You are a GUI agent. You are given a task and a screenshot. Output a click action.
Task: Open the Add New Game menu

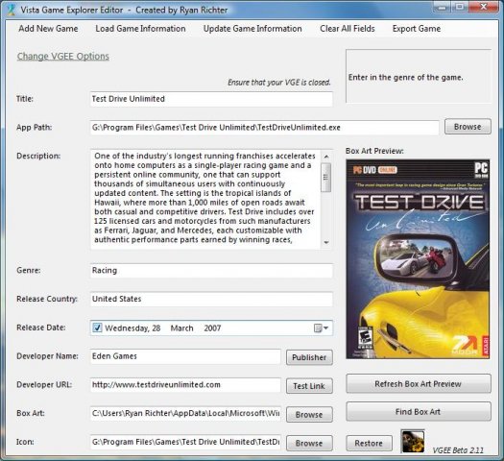[x=48, y=29]
